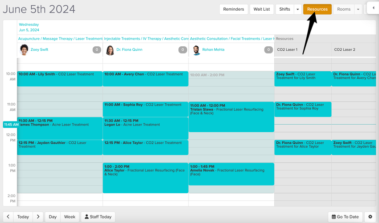Click Dr. Fiona Quinn's disciplines line starting Injectable Treatments
The height and width of the screenshot is (223, 379).
coord(146,39)
